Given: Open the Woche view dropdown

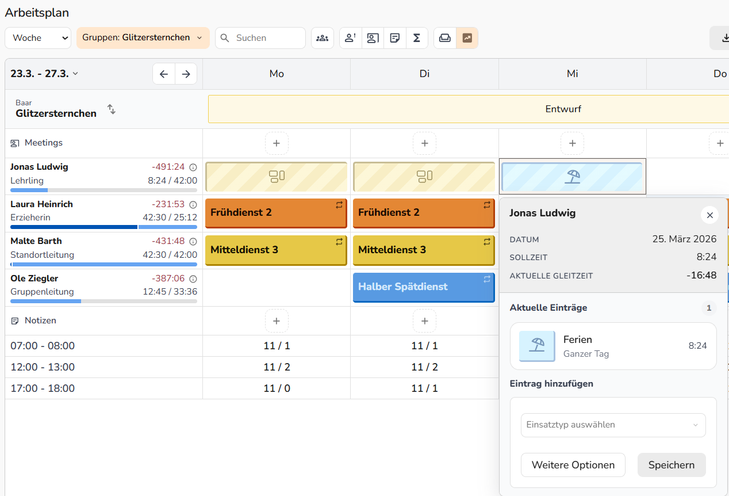Looking at the screenshot, I should pos(38,38).
